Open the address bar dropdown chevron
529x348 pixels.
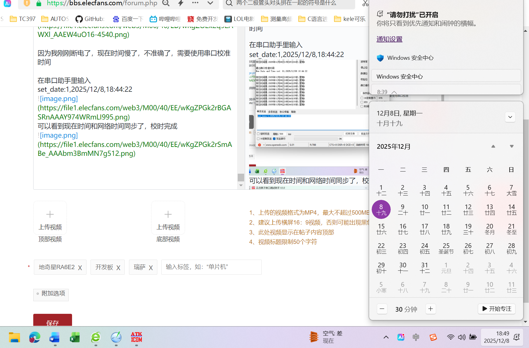click(x=210, y=3)
